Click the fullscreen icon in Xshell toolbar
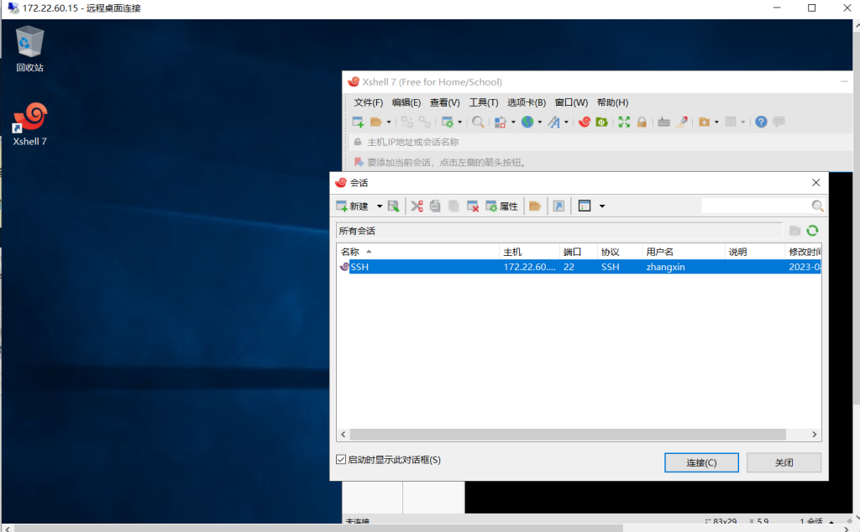The image size is (860, 532). click(x=624, y=122)
